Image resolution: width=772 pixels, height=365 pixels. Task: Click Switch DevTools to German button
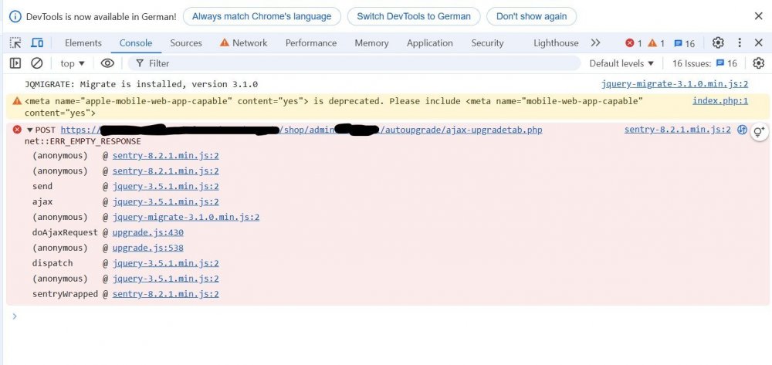click(414, 16)
